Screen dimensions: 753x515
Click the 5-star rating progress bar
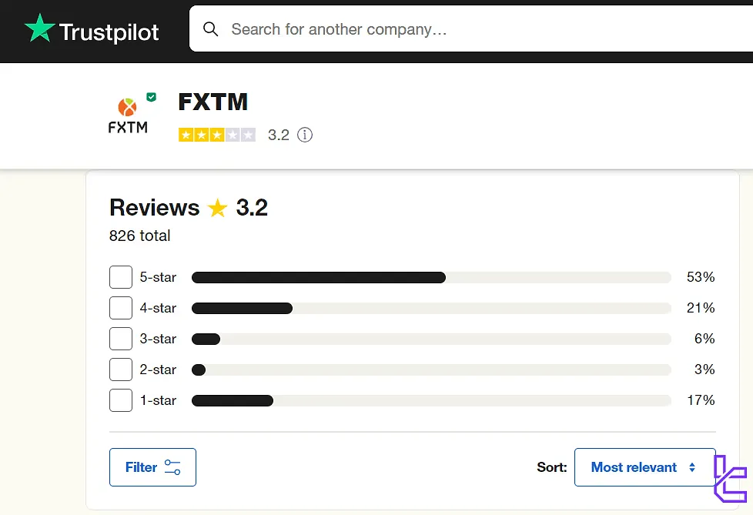tap(431, 277)
